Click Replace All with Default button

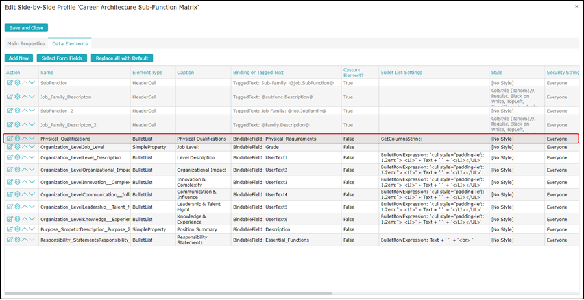tap(122, 58)
